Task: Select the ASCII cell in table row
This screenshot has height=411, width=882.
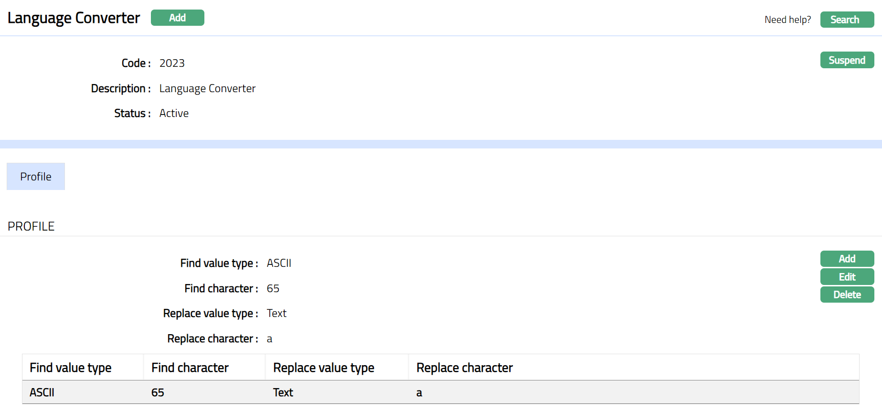Action: click(42, 392)
